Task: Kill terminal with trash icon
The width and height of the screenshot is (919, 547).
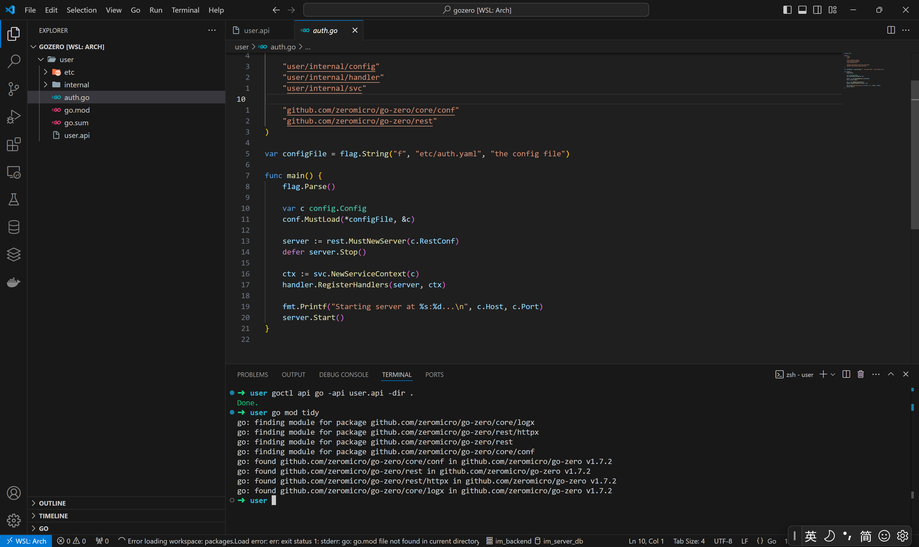Action: (860, 374)
